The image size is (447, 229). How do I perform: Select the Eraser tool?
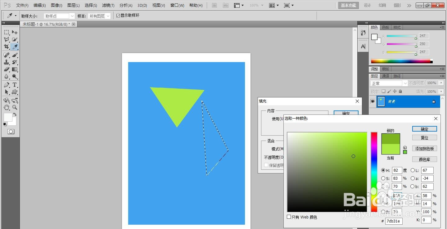pyautogui.click(x=7, y=69)
